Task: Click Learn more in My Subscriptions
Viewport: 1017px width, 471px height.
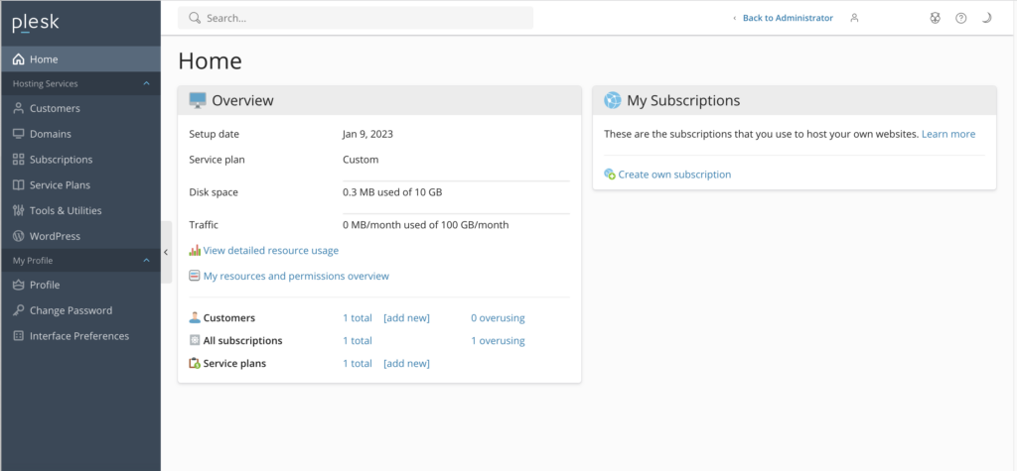Action: pos(948,134)
